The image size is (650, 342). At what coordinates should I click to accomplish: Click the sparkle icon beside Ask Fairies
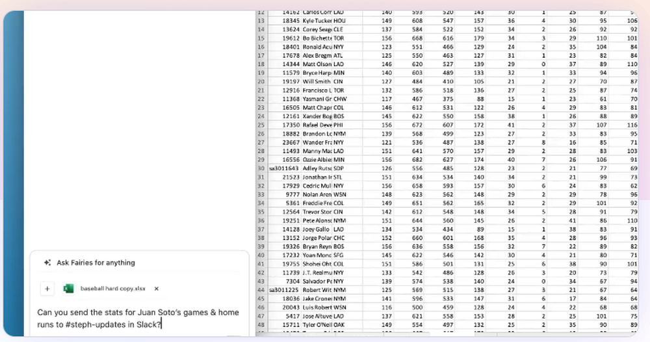pos(47,263)
